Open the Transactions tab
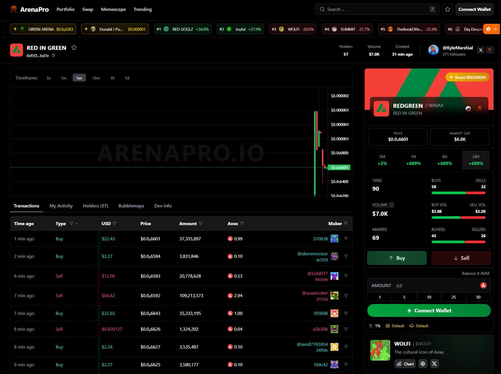The image size is (501, 374). coord(26,206)
